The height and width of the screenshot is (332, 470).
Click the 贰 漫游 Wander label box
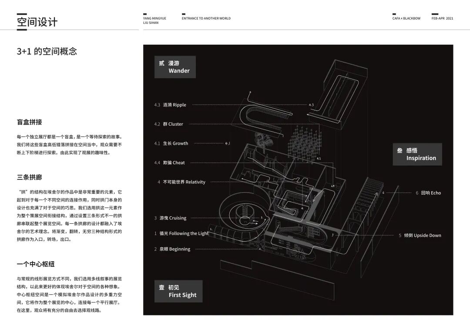(175, 67)
